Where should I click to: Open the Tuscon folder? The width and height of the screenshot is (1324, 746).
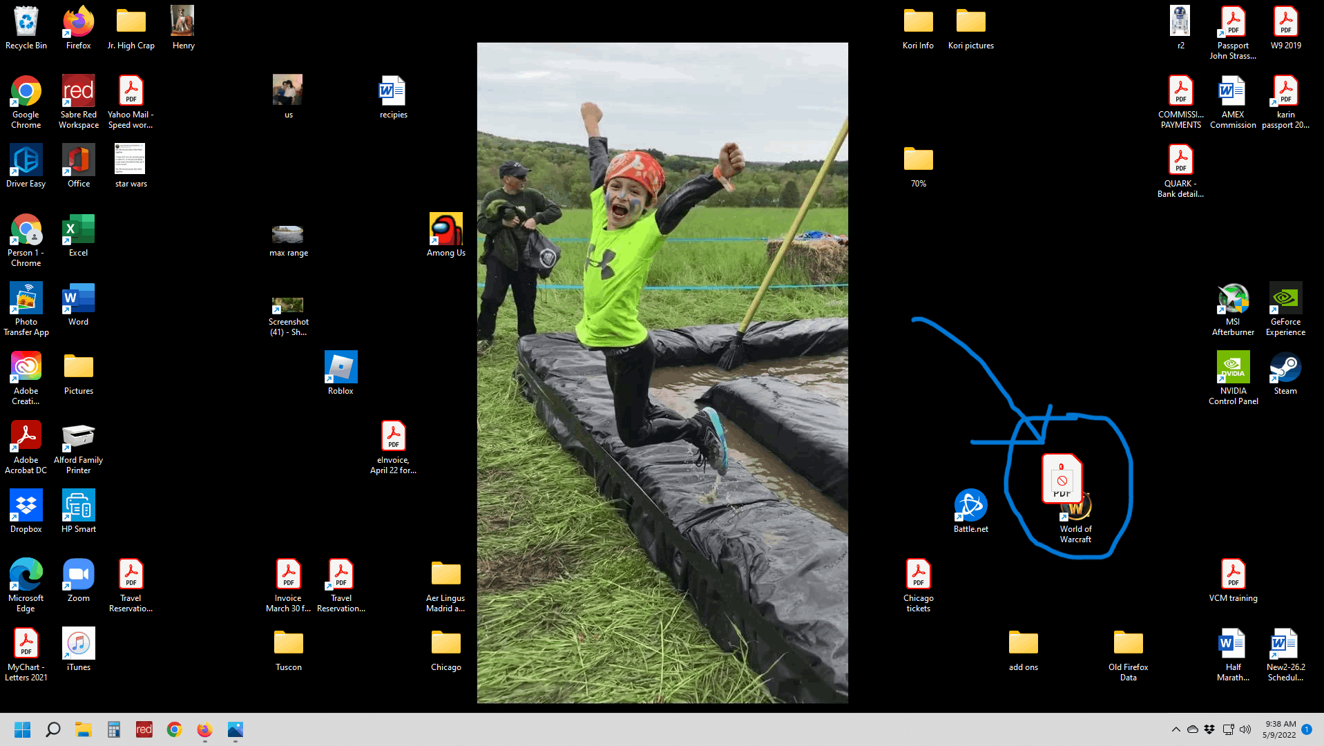(x=289, y=649)
